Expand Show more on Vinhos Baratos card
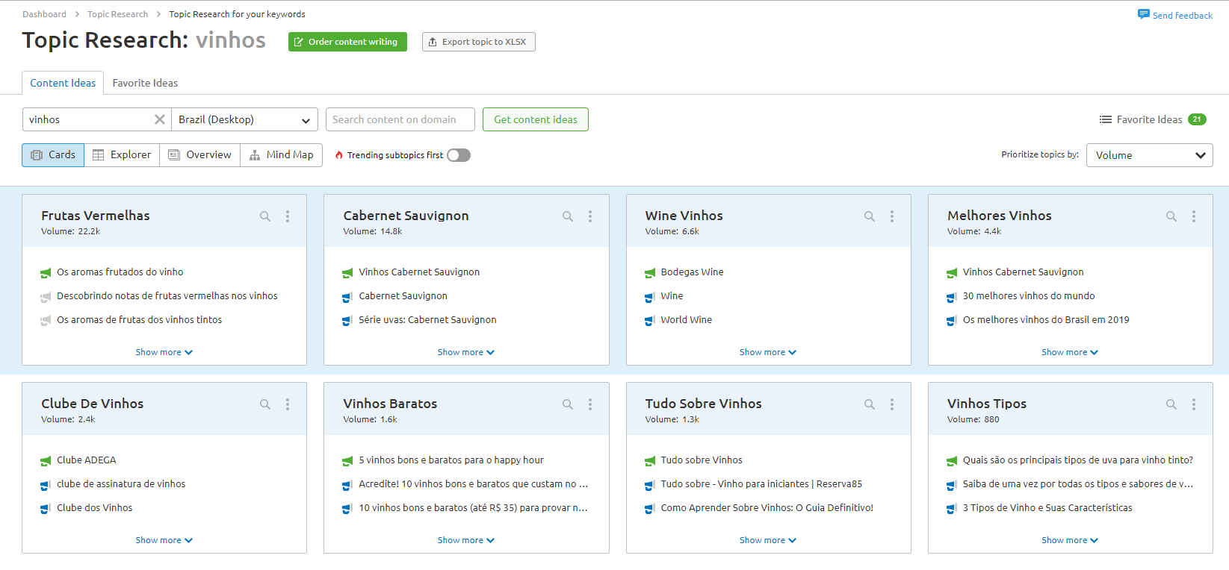 [466, 540]
